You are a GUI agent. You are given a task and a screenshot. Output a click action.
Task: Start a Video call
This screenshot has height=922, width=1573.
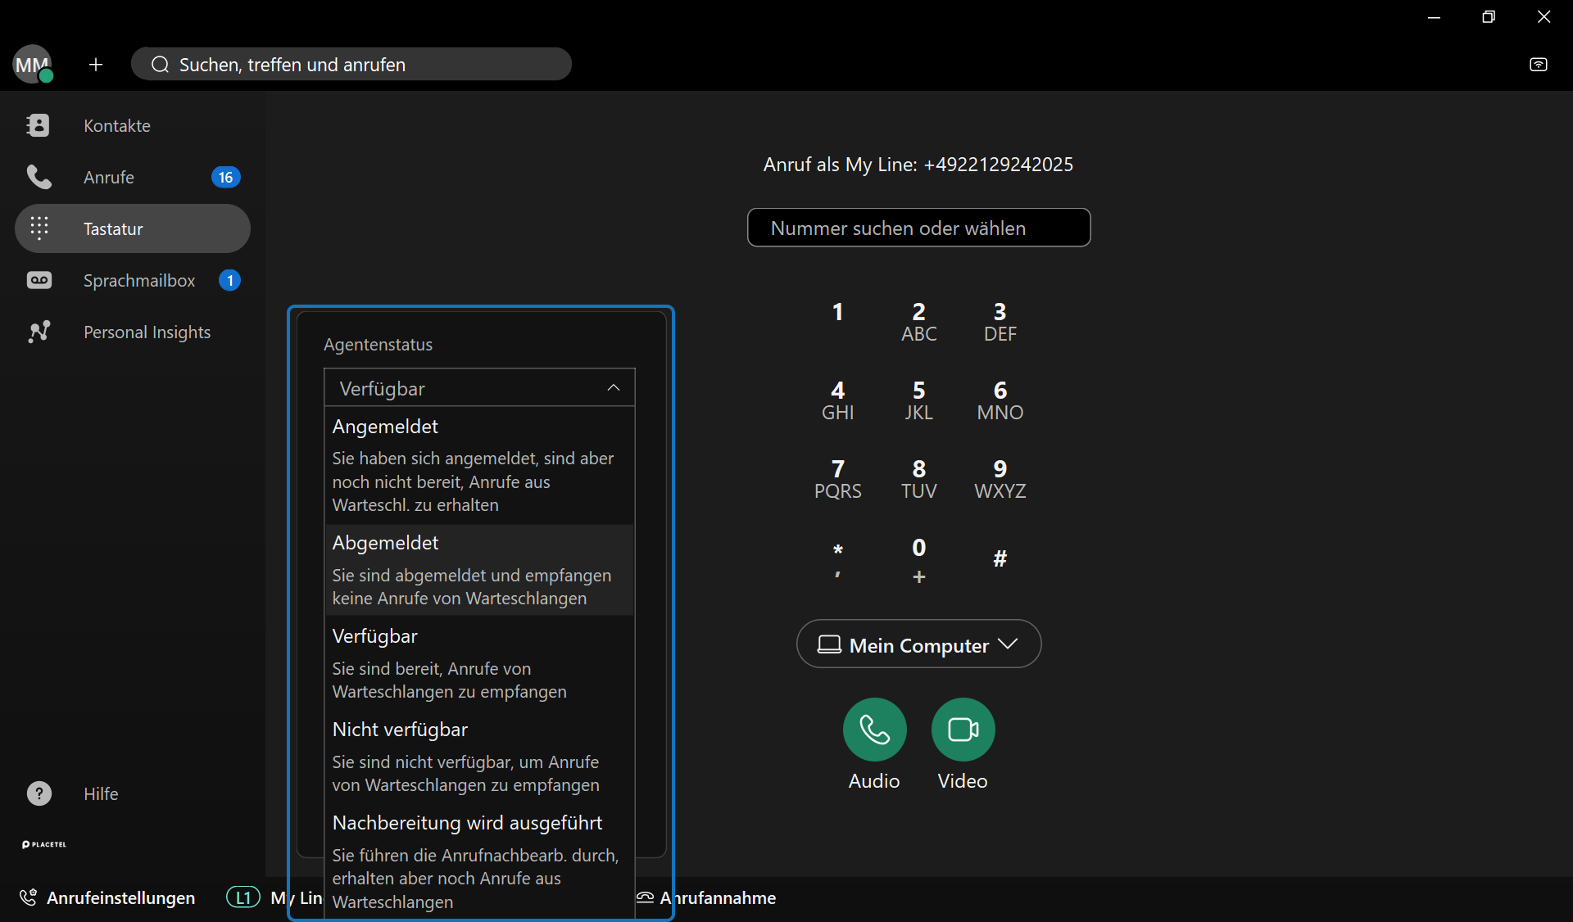963,729
